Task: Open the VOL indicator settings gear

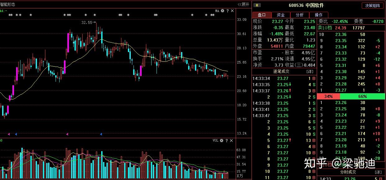Action: 221,141
